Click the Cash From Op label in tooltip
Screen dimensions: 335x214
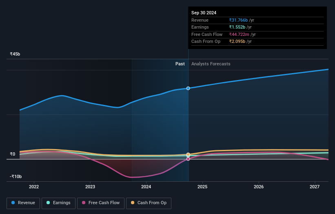point(206,42)
